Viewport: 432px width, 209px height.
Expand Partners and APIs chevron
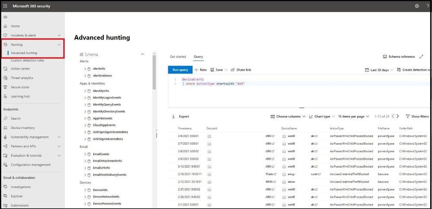59,147
